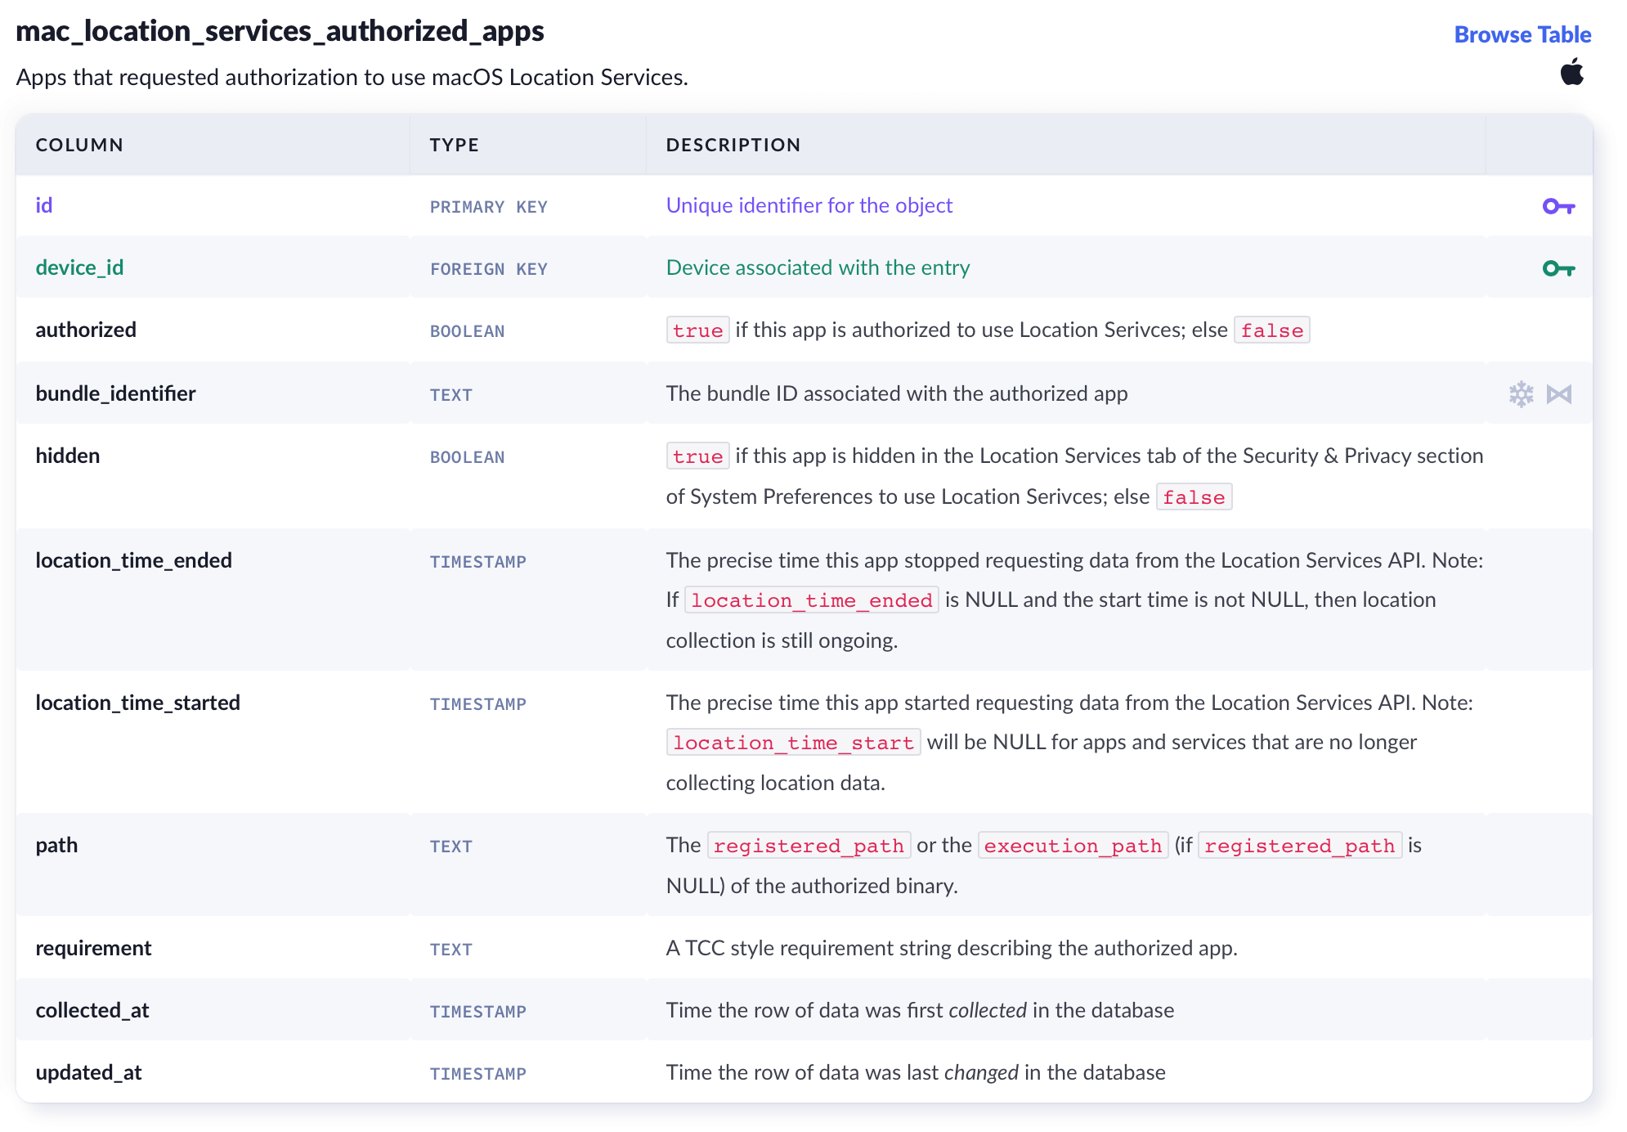The height and width of the screenshot is (1132, 1627).
Task: Click the green foreign key icon
Action: pyautogui.click(x=1558, y=268)
